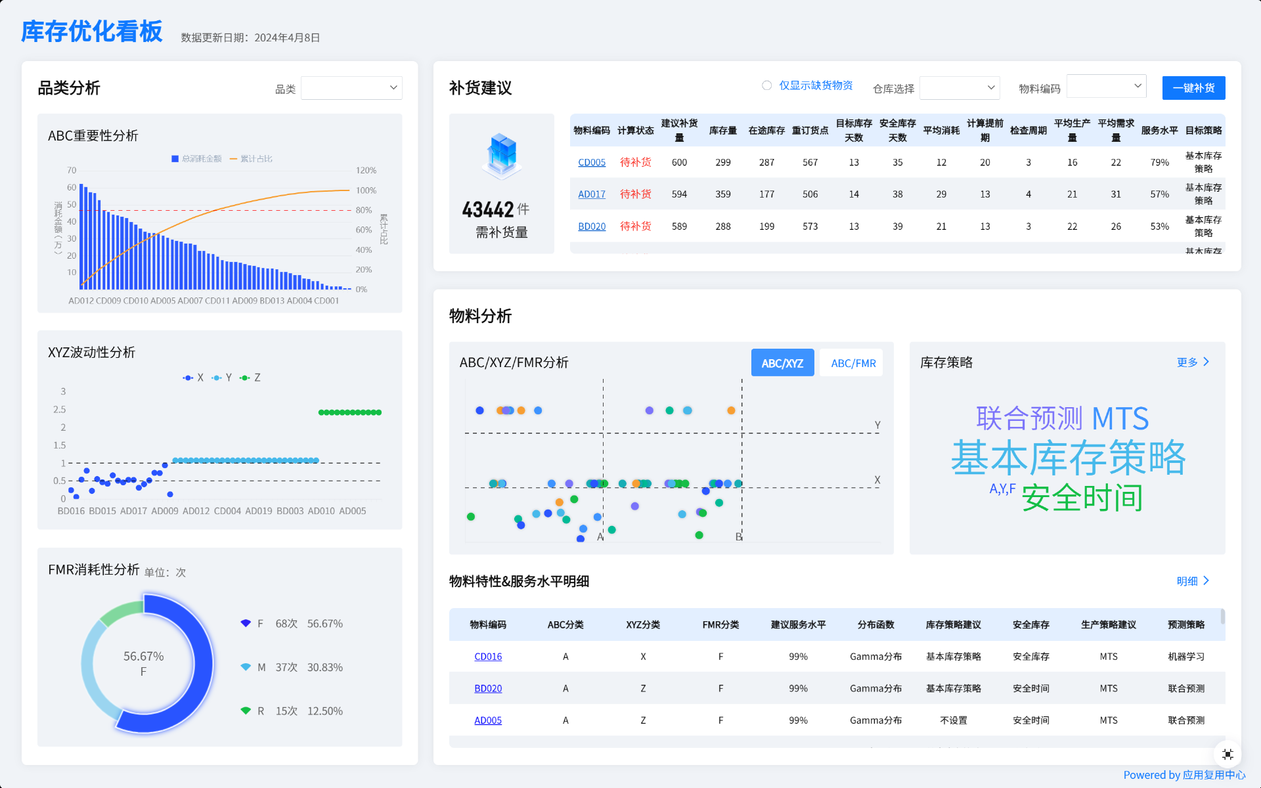Click the chevron arrow next to 明细
Viewport: 1261px width, 788px height.
pos(1206,580)
